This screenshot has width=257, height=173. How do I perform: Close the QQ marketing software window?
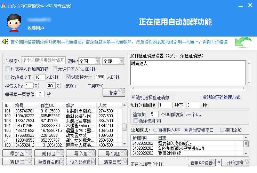[250, 5]
